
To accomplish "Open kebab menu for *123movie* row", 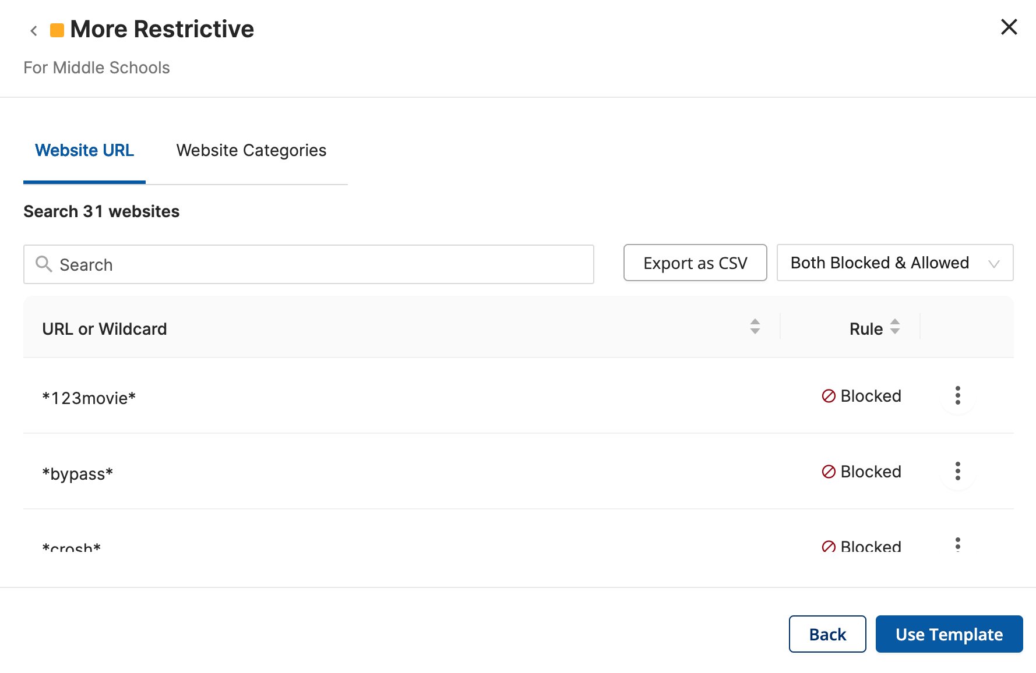I will 957,395.
